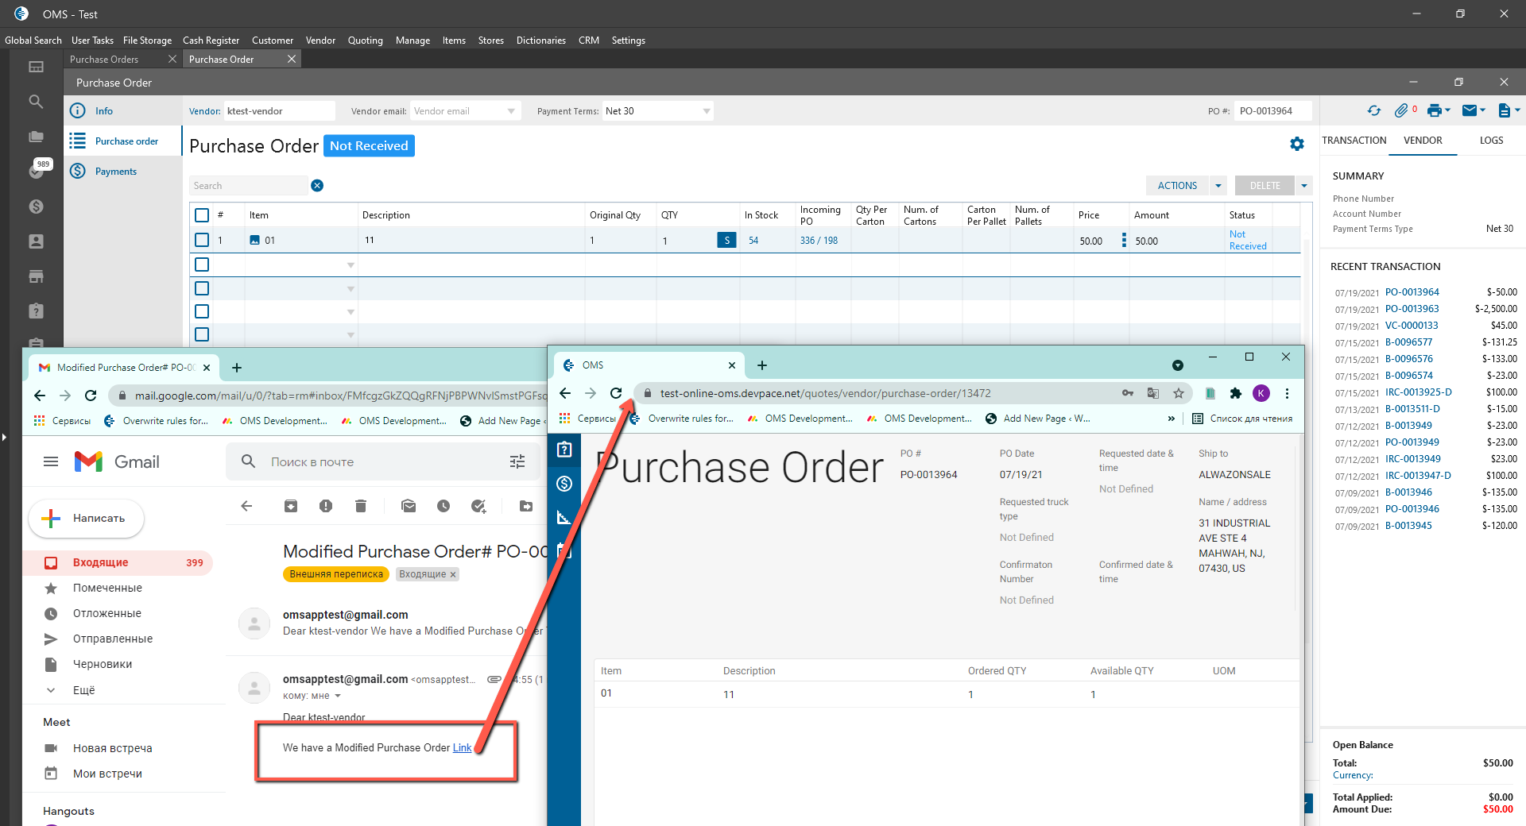Image resolution: width=1526 pixels, height=826 pixels.
Task: Toggle bookmark star in OMS browser address bar
Action: pos(1179,393)
